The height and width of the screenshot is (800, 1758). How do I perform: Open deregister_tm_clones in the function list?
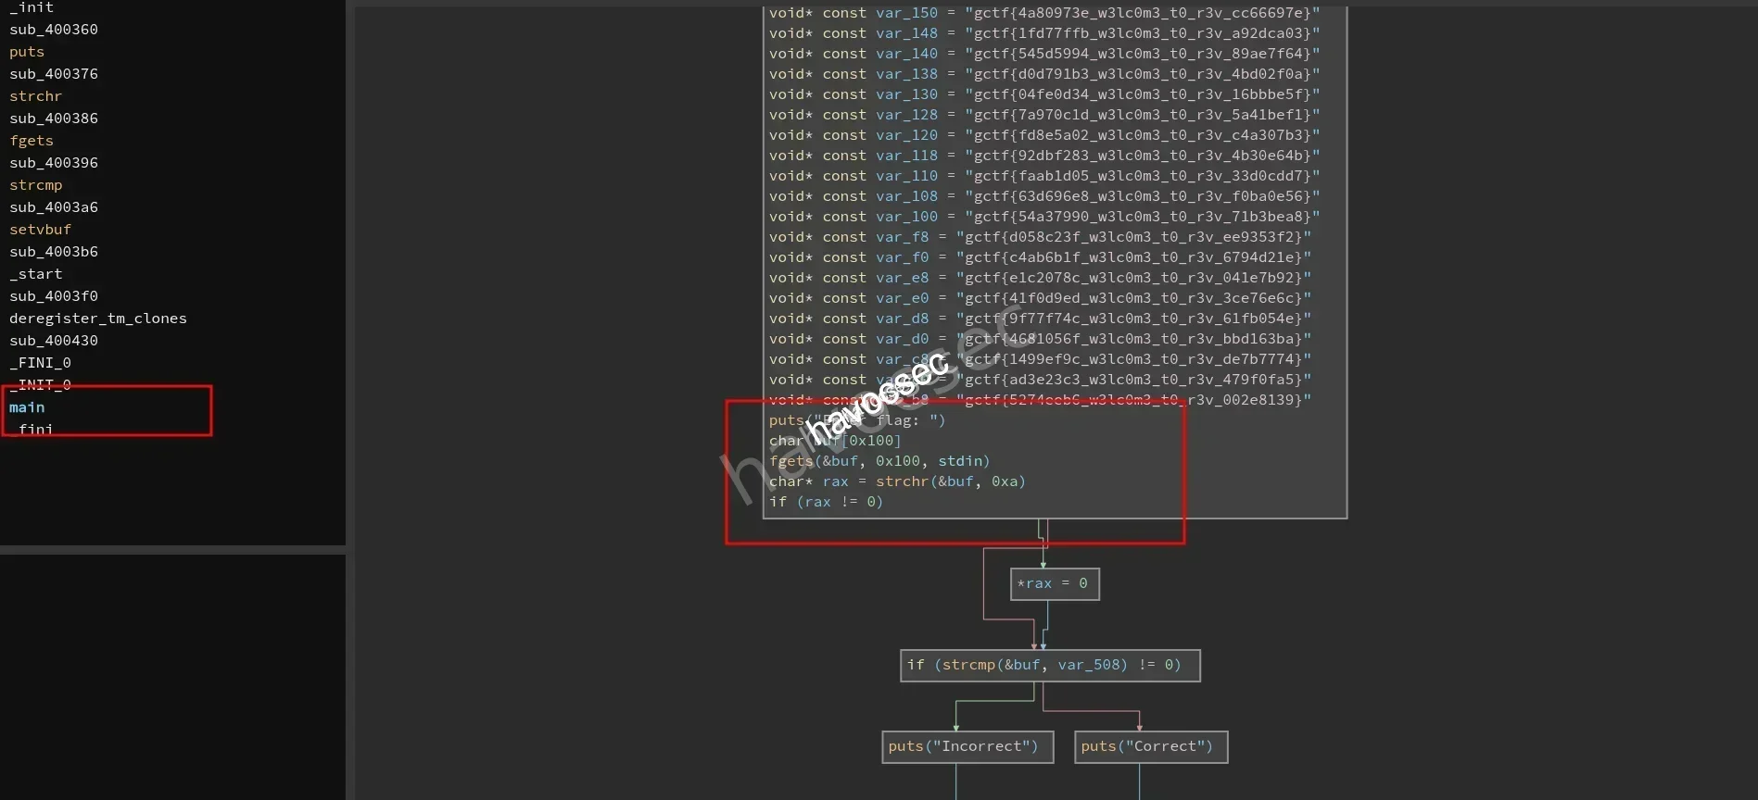(97, 319)
